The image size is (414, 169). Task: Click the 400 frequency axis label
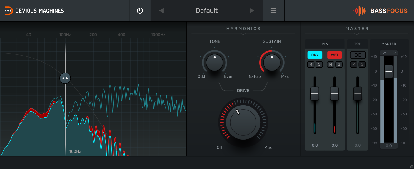(121, 35)
